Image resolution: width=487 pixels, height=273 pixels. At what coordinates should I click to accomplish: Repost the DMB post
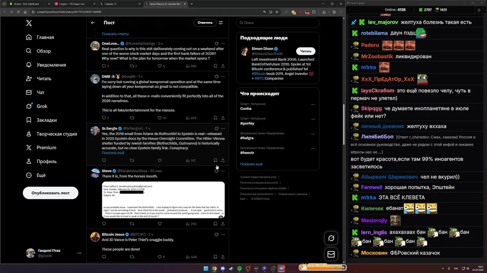(132, 118)
